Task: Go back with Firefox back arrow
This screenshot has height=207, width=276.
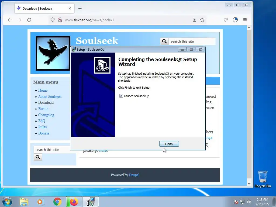Action: tap(10, 20)
